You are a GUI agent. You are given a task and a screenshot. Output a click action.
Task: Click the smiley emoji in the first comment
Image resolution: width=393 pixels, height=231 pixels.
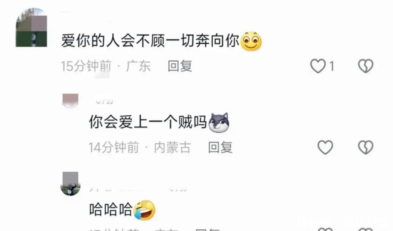tap(251, 41)
